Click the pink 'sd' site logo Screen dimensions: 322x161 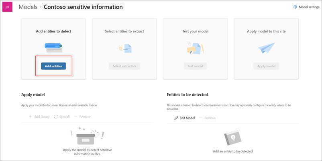click(7, 7)
